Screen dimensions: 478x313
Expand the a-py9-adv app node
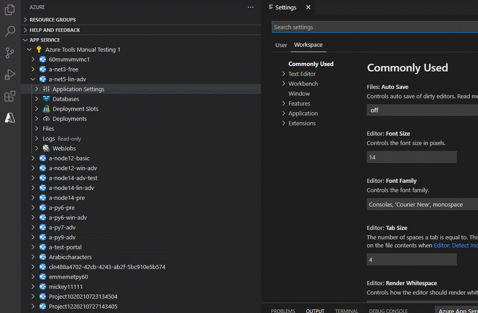click(x=33, y=237)
